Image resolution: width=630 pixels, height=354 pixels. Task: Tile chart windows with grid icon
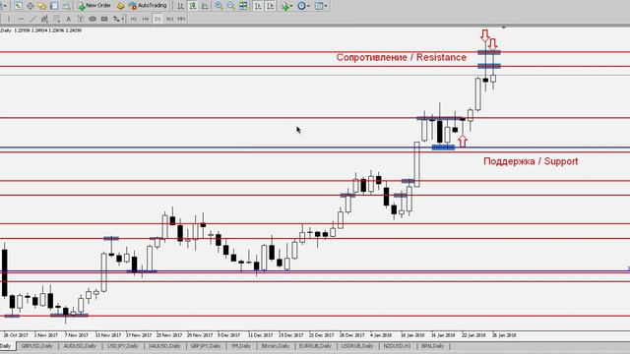click(x=243, y=6)
